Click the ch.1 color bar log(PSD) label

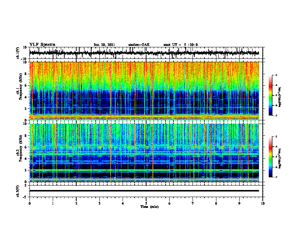point(280,97)
